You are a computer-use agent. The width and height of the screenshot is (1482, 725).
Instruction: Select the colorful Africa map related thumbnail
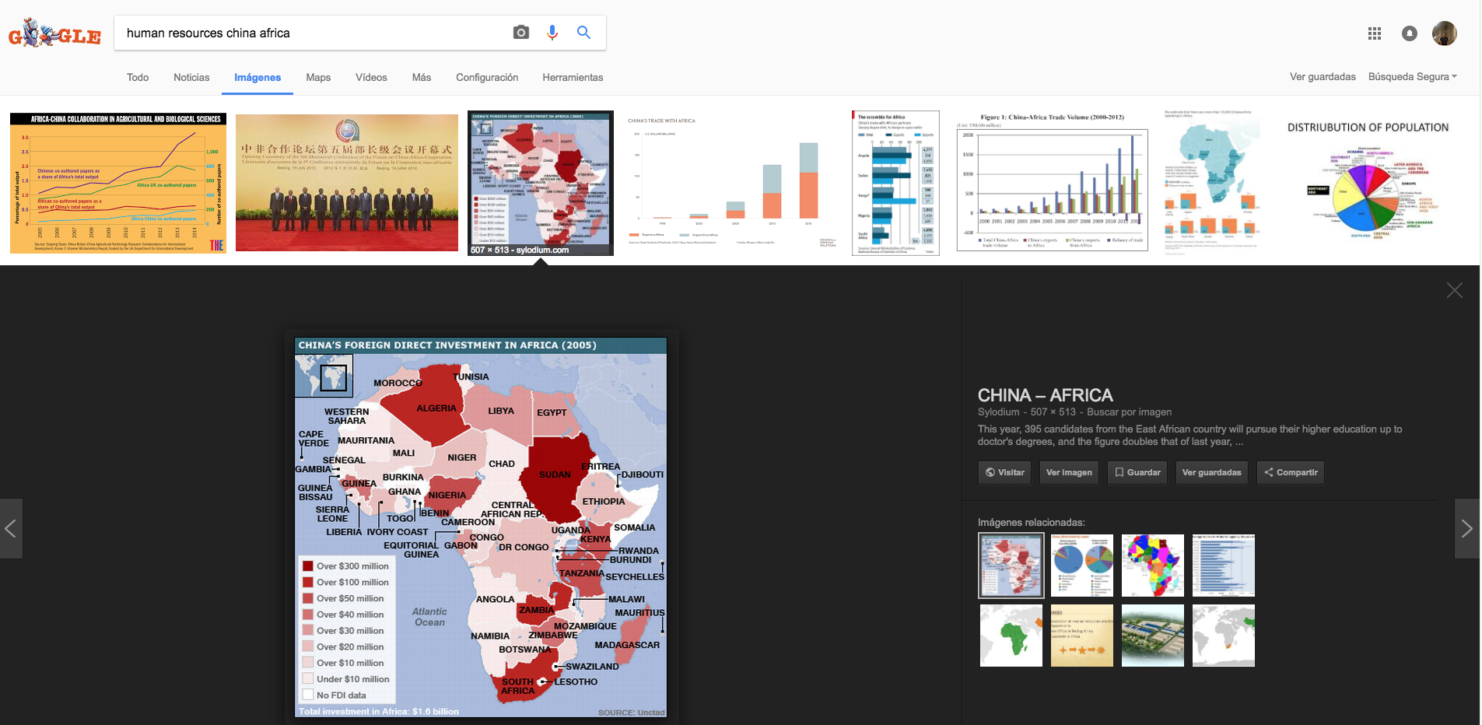1152,566
